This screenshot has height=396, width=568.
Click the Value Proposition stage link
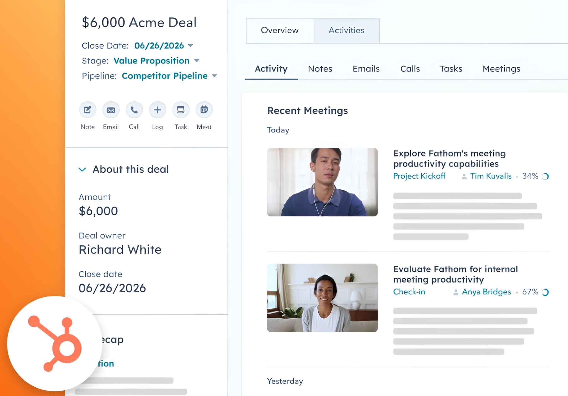pyautogui.click(x=151, y=61)
